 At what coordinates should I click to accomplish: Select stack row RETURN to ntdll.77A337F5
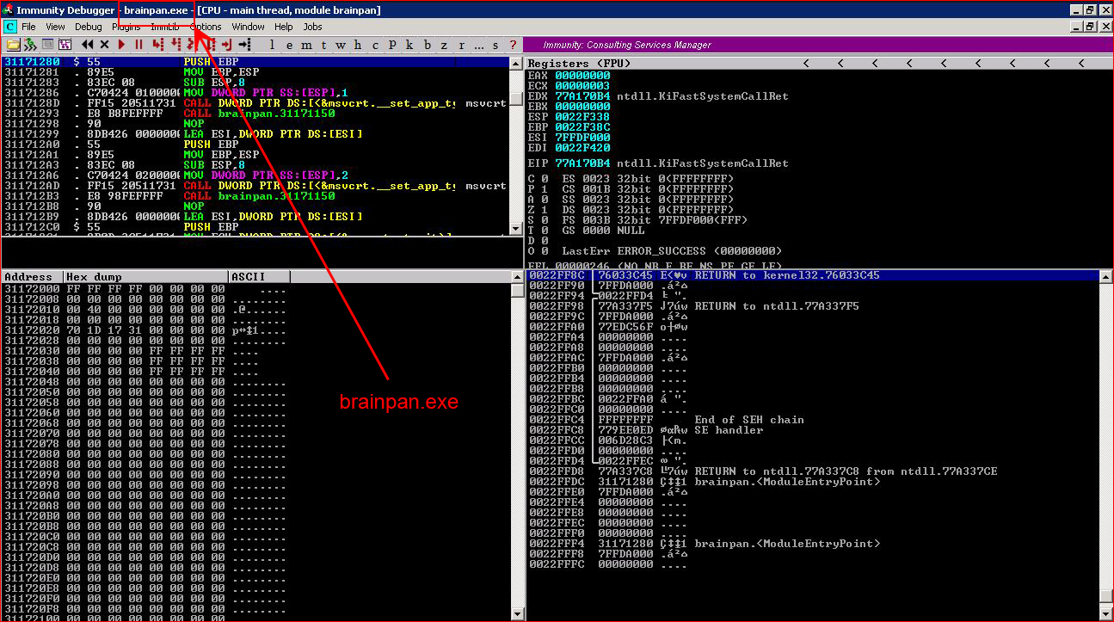point(812,306)
